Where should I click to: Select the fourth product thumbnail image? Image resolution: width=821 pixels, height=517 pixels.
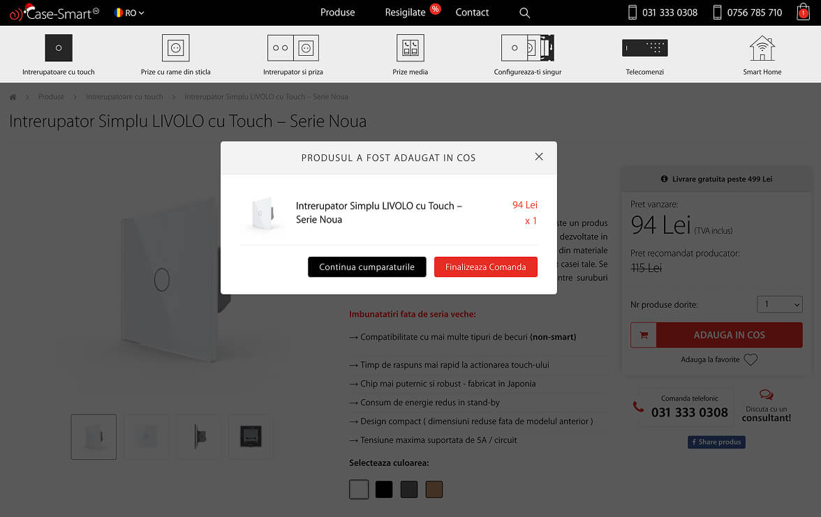point(251,437)
